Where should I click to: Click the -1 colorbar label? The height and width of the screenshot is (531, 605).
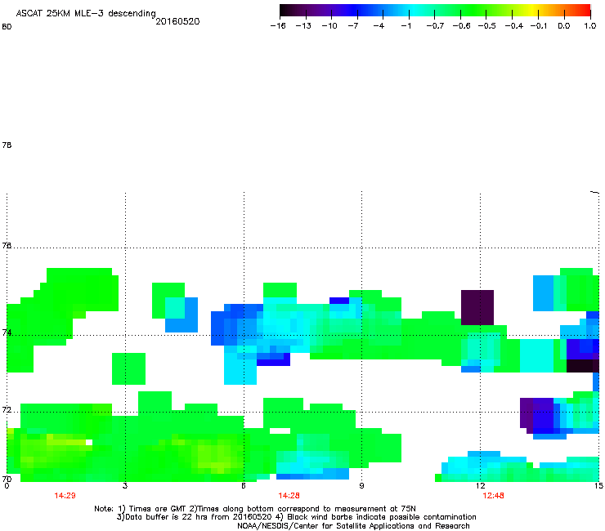406,26
